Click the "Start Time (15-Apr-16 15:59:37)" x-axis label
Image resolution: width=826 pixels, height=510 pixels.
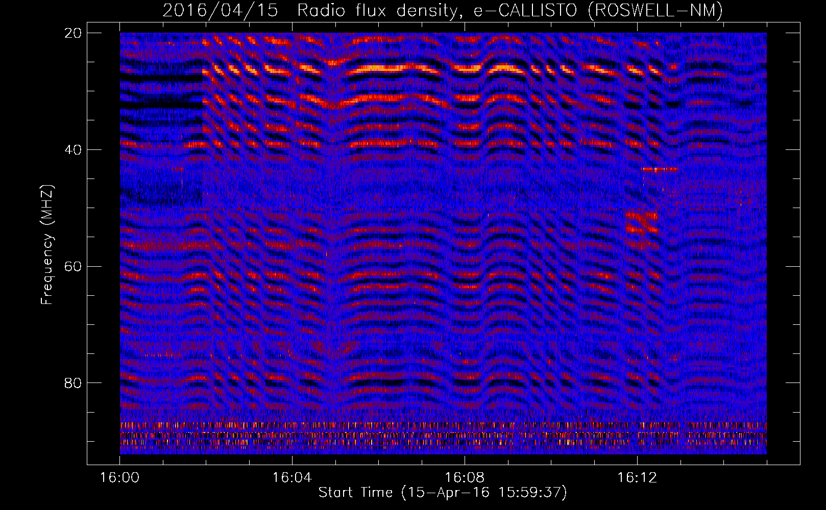[x=443, y=493]
